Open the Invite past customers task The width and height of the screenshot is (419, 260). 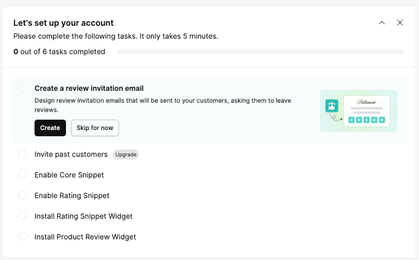point(71,154)
